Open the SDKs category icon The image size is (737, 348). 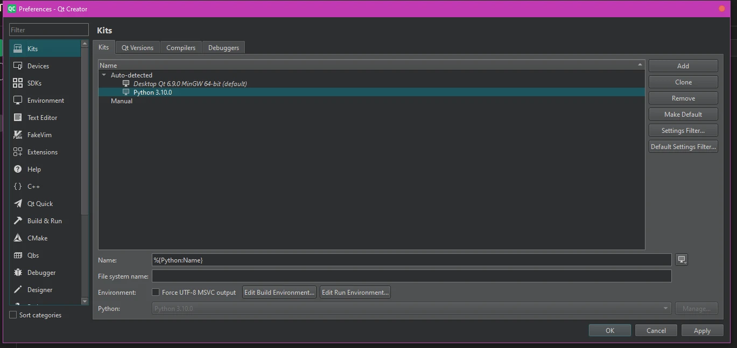(x=18, y=83)
